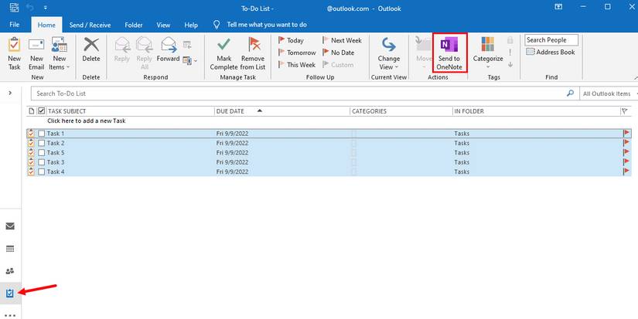Screen dimensions: 638x319
Task: Click the flag status column header
Action: point(625,111)
